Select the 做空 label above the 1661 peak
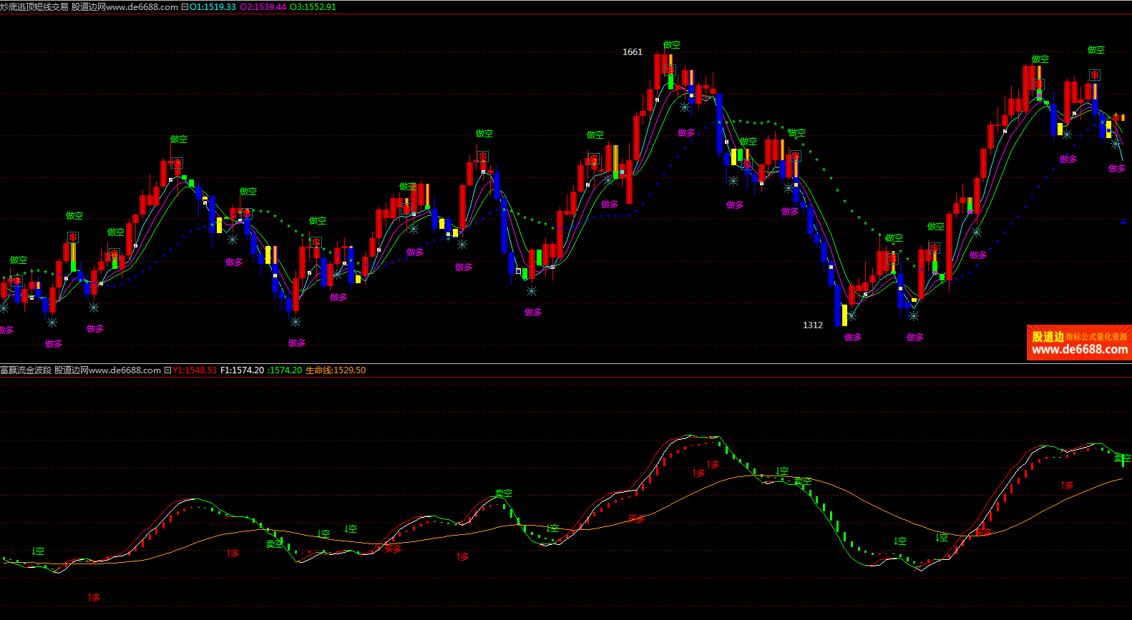This screenshot has height=620, width=1132. 672,45
